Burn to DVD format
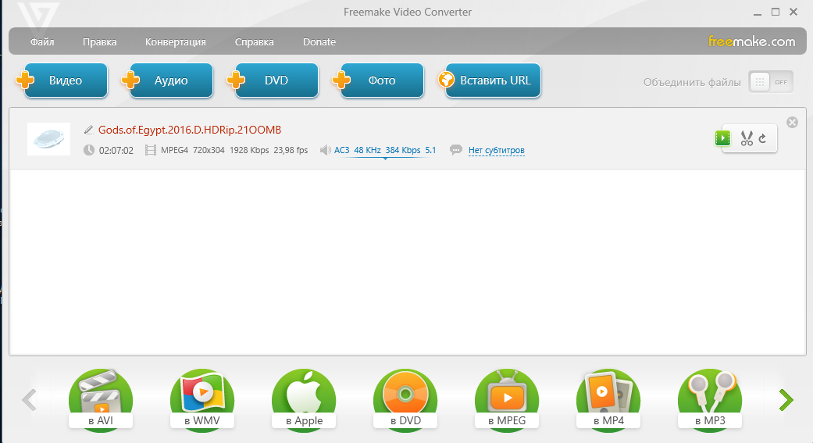 click(x=405, y=400)
